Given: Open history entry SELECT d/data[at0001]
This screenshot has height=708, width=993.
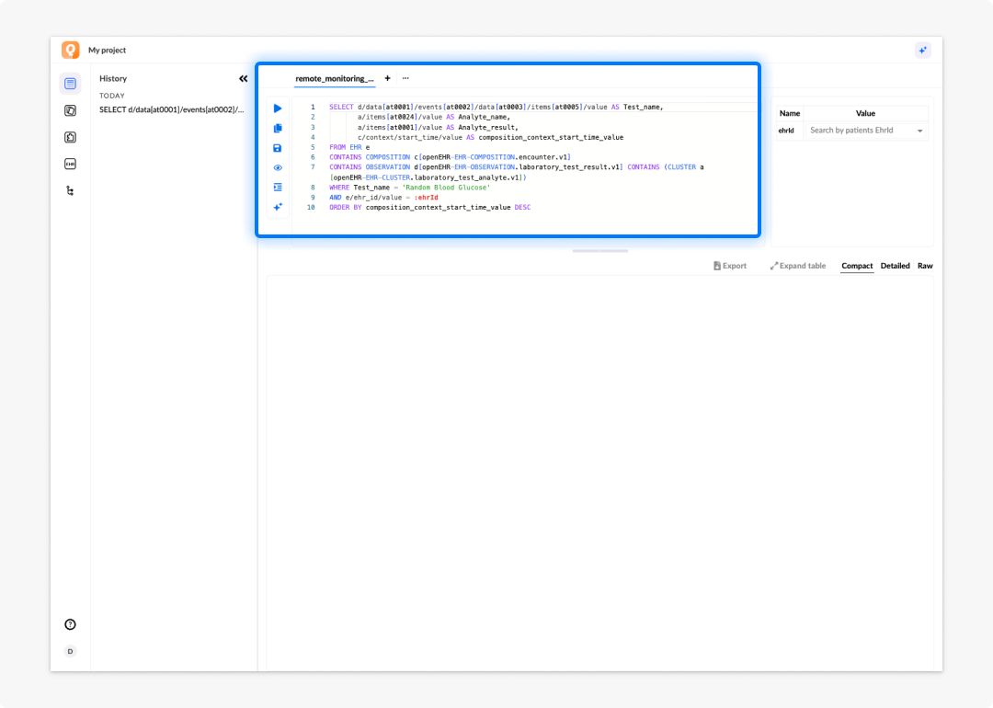Looking at the screenshot, I should coord(172,109).
